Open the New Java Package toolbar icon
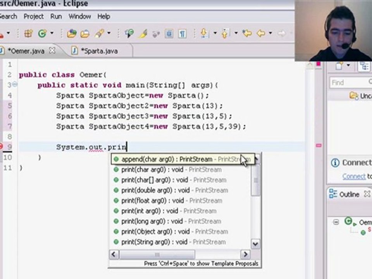 (x=28, y=33)
